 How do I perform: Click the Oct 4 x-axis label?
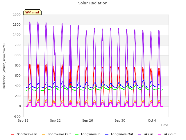[x=152, y=120]
